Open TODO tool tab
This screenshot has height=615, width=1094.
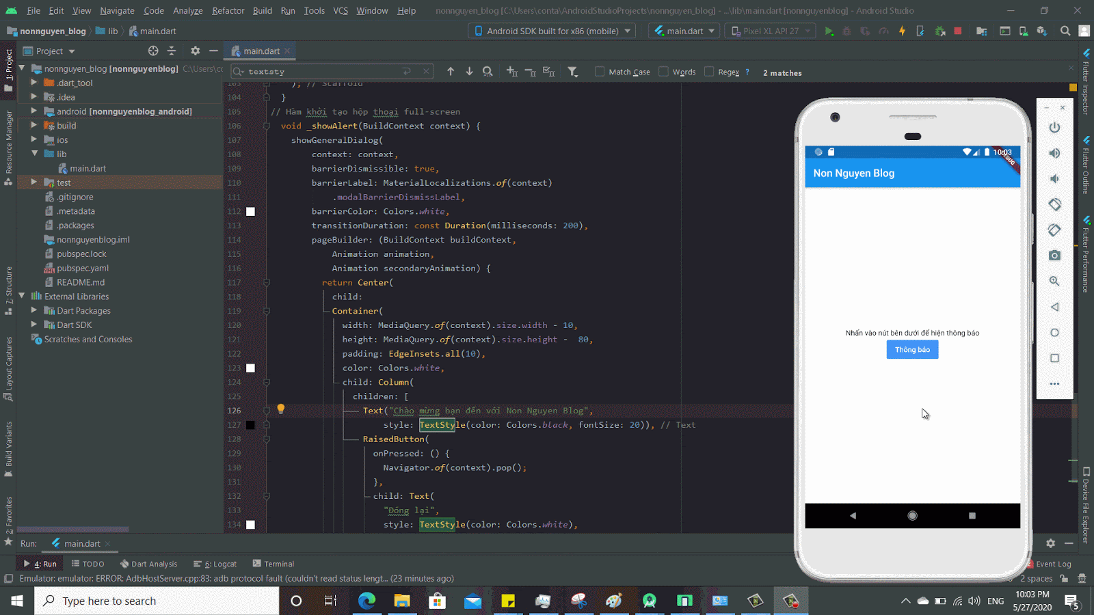(x=88, y=564)
